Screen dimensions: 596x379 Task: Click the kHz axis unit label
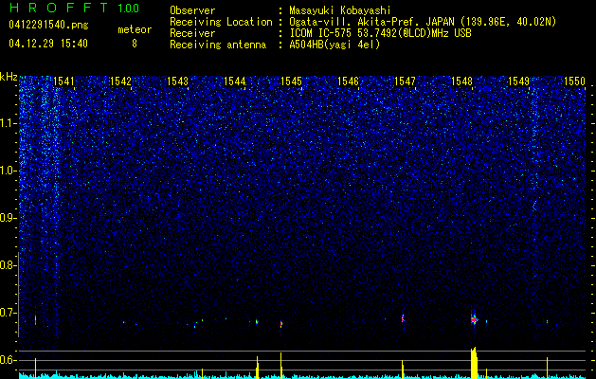(9, 77)
